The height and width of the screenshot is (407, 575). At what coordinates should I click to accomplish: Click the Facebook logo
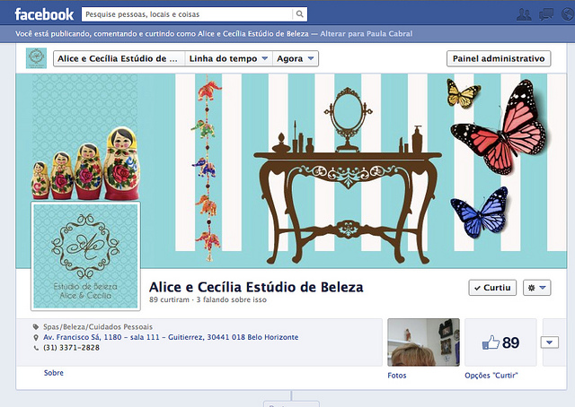pyautogui.click(x=44, y=14)
